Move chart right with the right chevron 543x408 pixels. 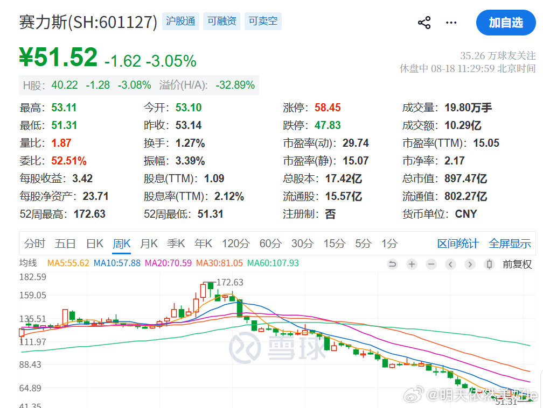click(470, 264)
